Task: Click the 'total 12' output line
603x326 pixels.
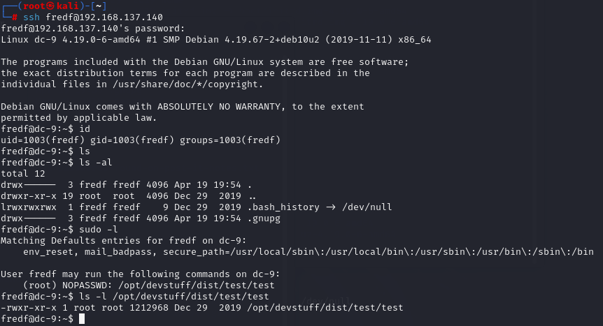Action: (24, 174)
